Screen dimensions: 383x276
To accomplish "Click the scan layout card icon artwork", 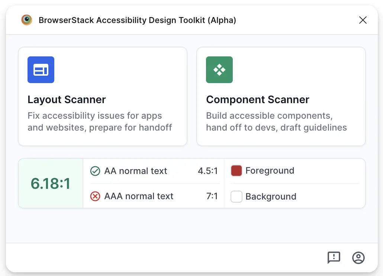I will 41,69.
